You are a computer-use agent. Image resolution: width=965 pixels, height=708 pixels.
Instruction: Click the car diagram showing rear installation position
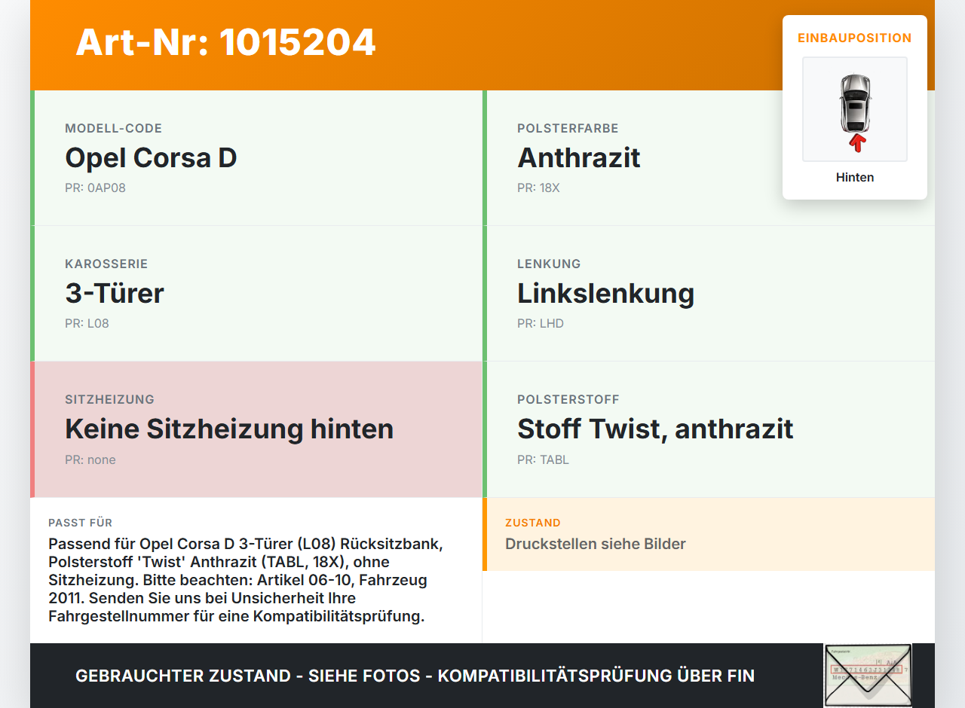(x=854, y=109)
